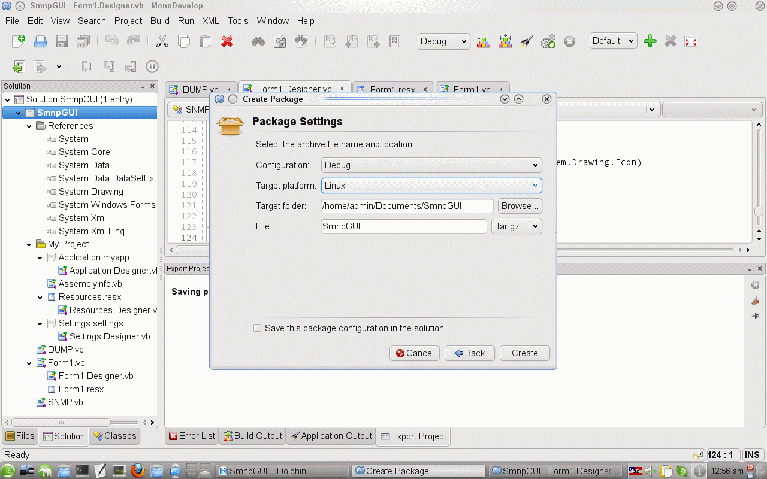Image resolution: width=767 pixels, height=479 pixels.
Task: Open Firefox from the taskbar
Action: (x=138, y=471)
